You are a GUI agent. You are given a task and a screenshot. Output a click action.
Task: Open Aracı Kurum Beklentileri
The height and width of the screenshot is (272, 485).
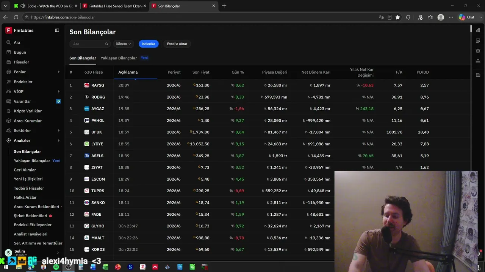pos(36,207)
